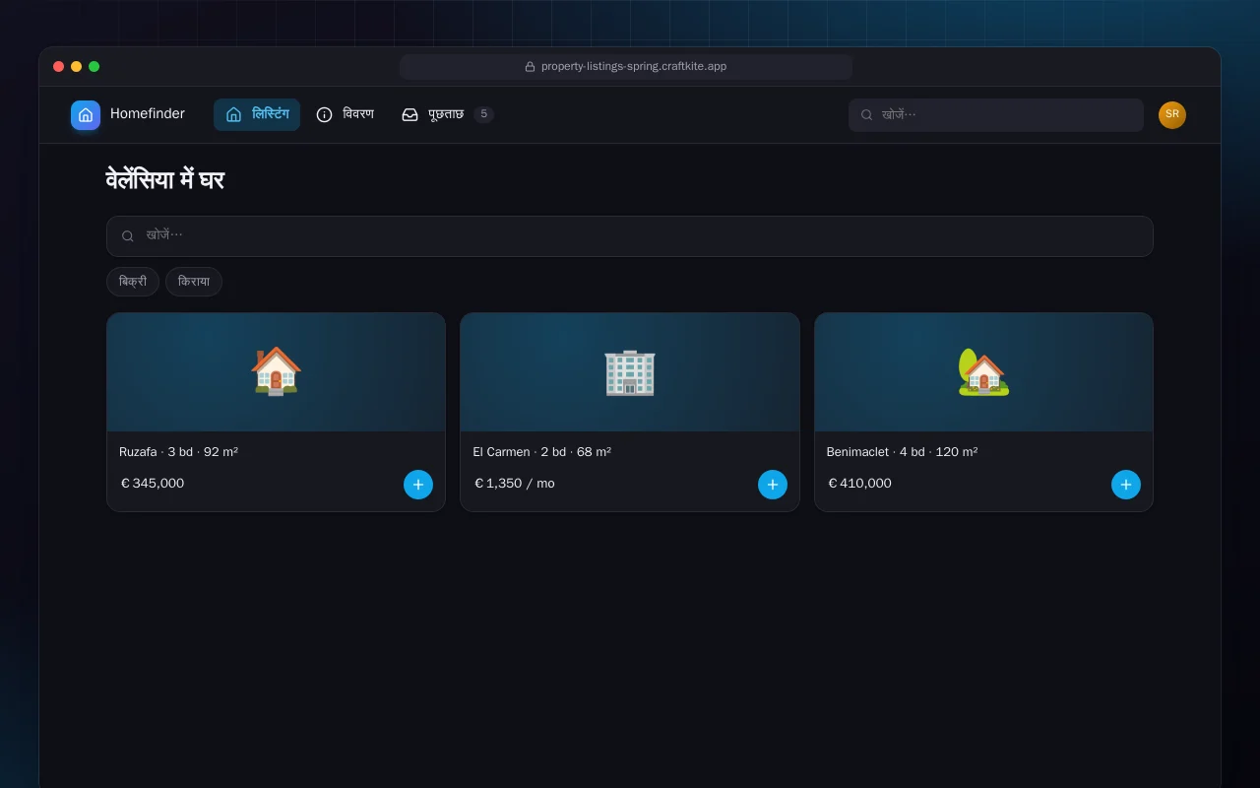Add the Ruzafa listing with plus button
Viewport: 1260px width, 788px height.
coord(418,485)
